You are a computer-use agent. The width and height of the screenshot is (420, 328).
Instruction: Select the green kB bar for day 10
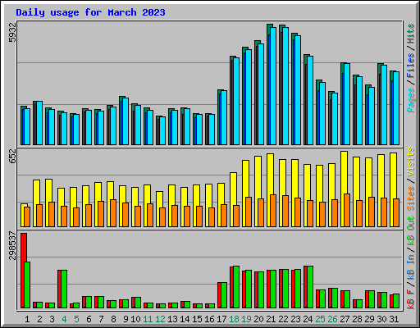coord(138,303)
